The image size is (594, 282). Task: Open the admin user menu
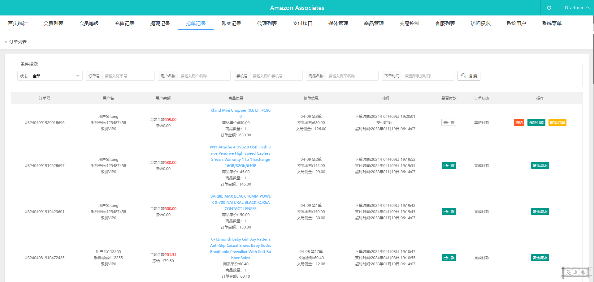click(576, 8)
